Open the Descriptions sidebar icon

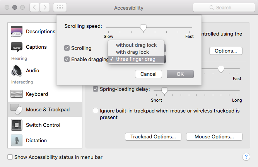click(17, 31)
